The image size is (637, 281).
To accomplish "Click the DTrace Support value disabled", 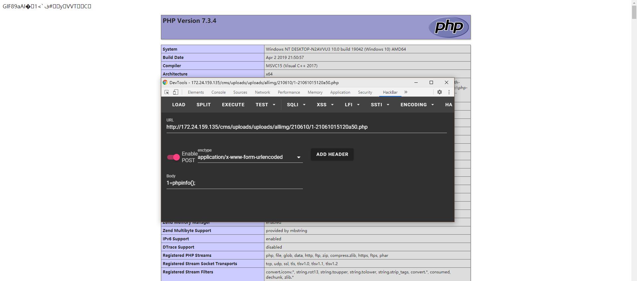I will point(274,247).
